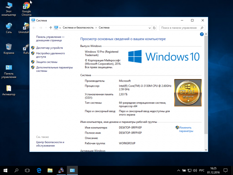The width and height of the screenshot is (233, 175).
Task: Click the network app icon on the taskbar
Action: tap(61, 170)
